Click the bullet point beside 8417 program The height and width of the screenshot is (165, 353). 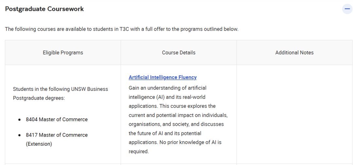point(20,135)
